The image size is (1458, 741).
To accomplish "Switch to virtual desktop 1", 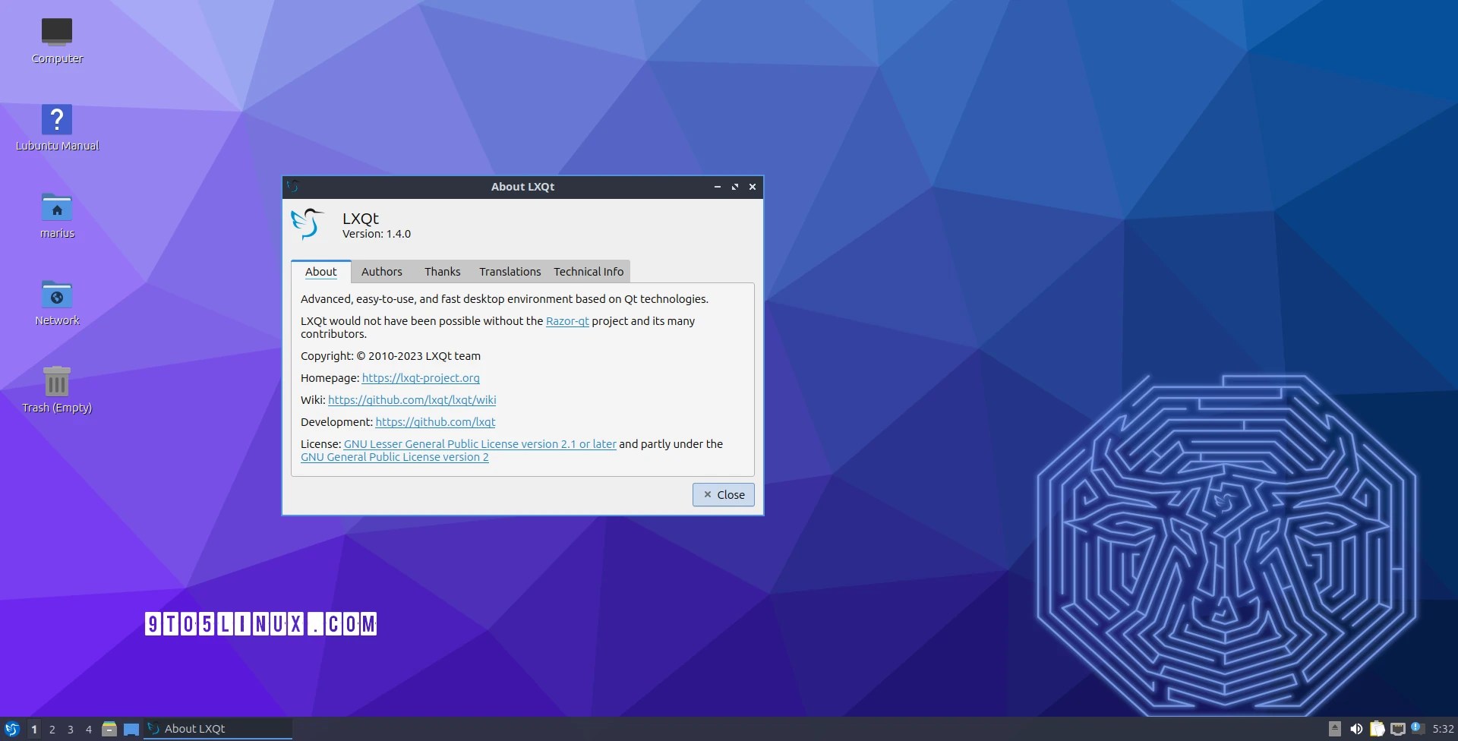I will pos(34,729).
